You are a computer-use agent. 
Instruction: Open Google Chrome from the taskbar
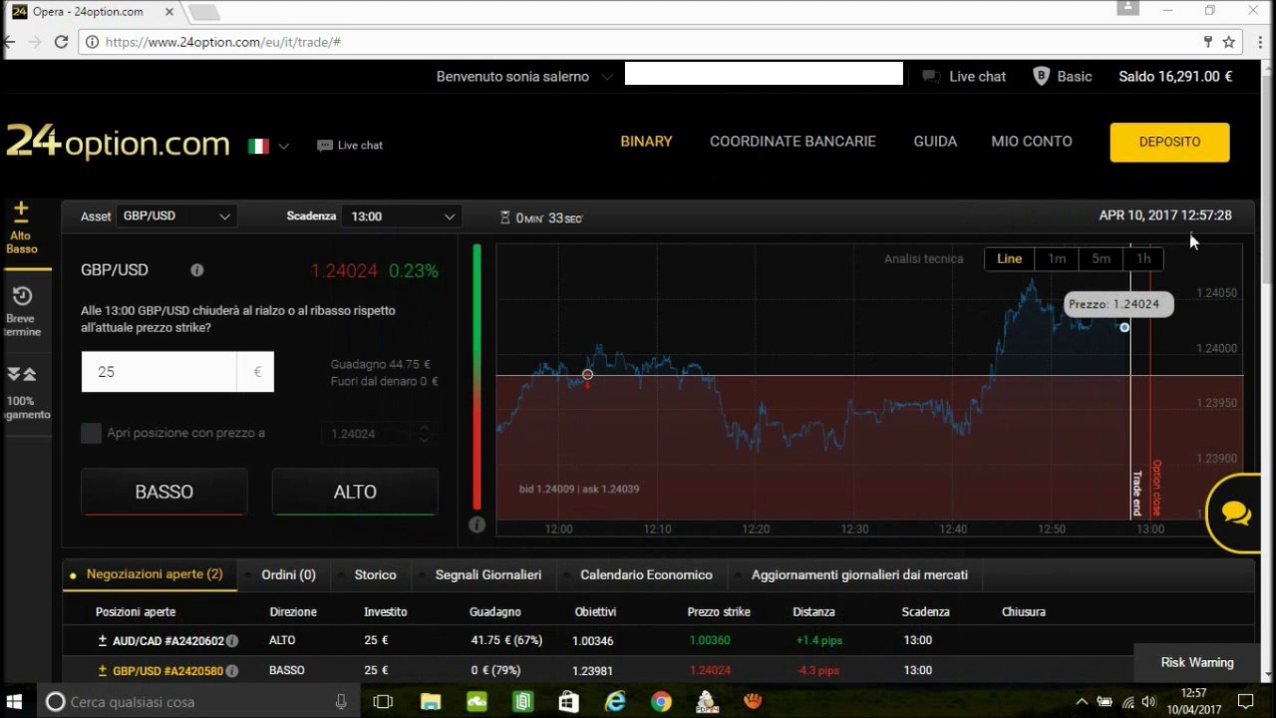pos(661,702)
